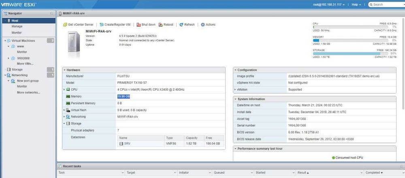405x178 pixels.
Task: Click the Navigator panel icon
Action: 5,13
